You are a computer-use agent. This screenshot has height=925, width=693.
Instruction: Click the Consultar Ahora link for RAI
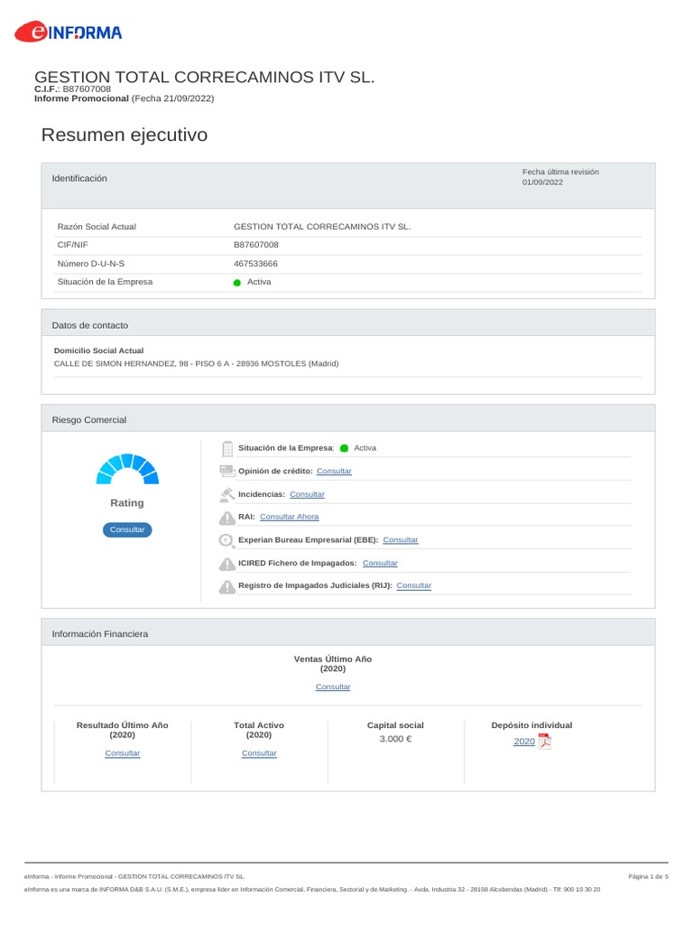click(x=289, y=517)
